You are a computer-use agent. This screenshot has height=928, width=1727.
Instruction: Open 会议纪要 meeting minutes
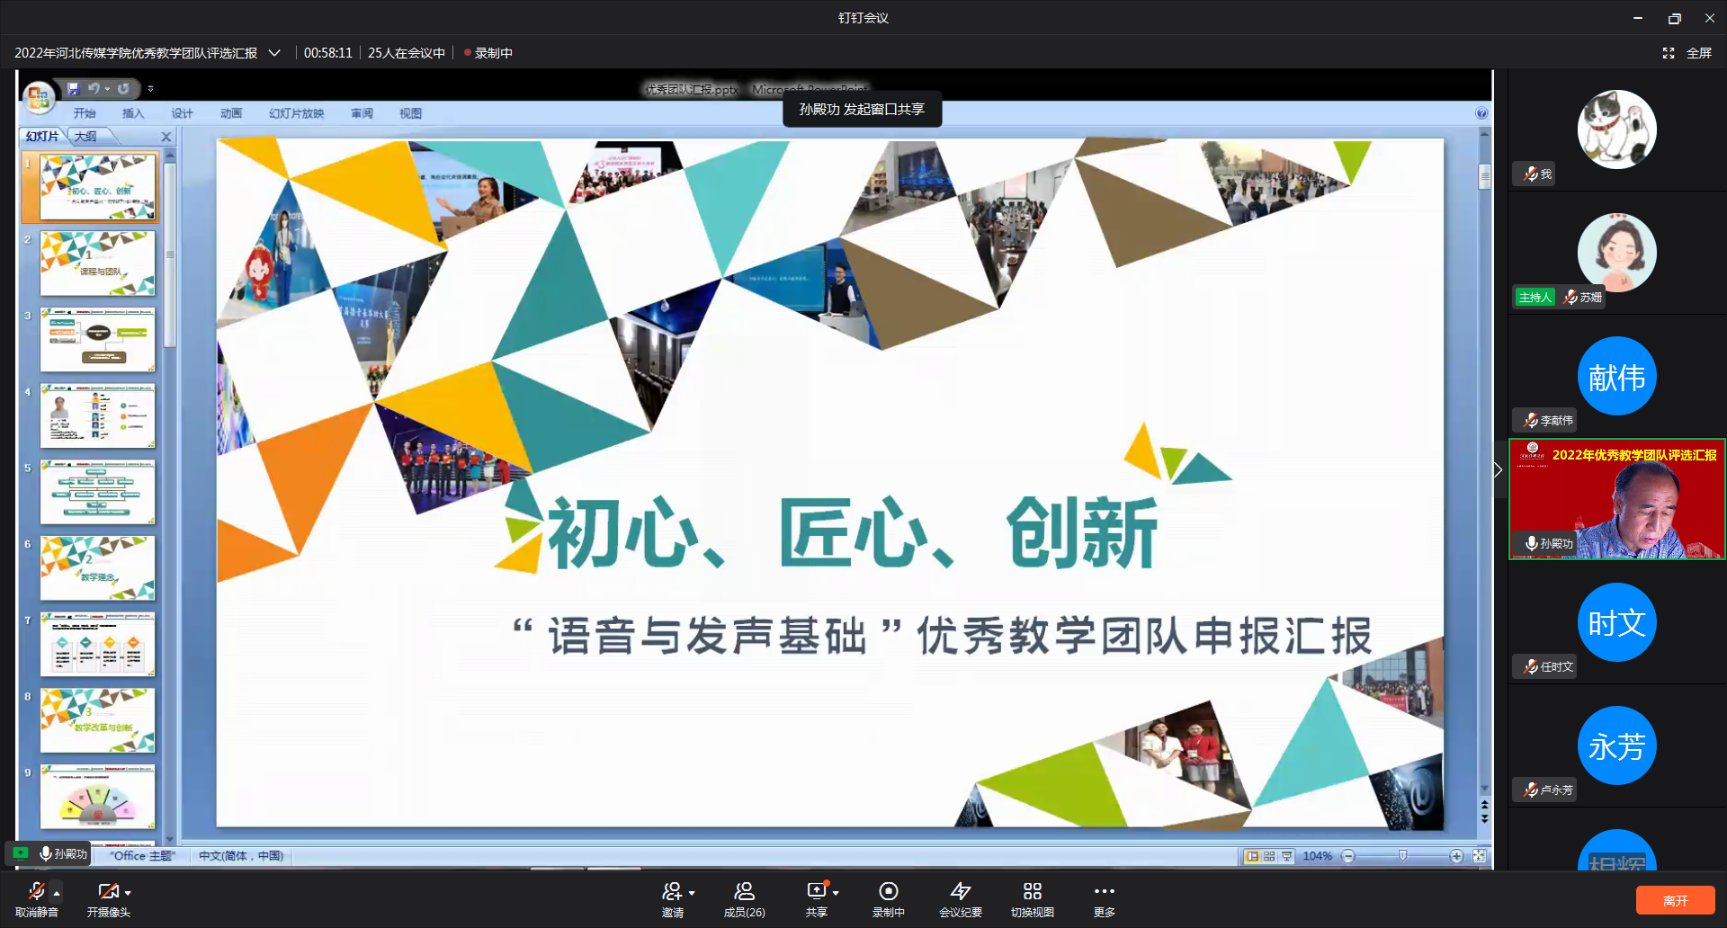coord(961,899)
